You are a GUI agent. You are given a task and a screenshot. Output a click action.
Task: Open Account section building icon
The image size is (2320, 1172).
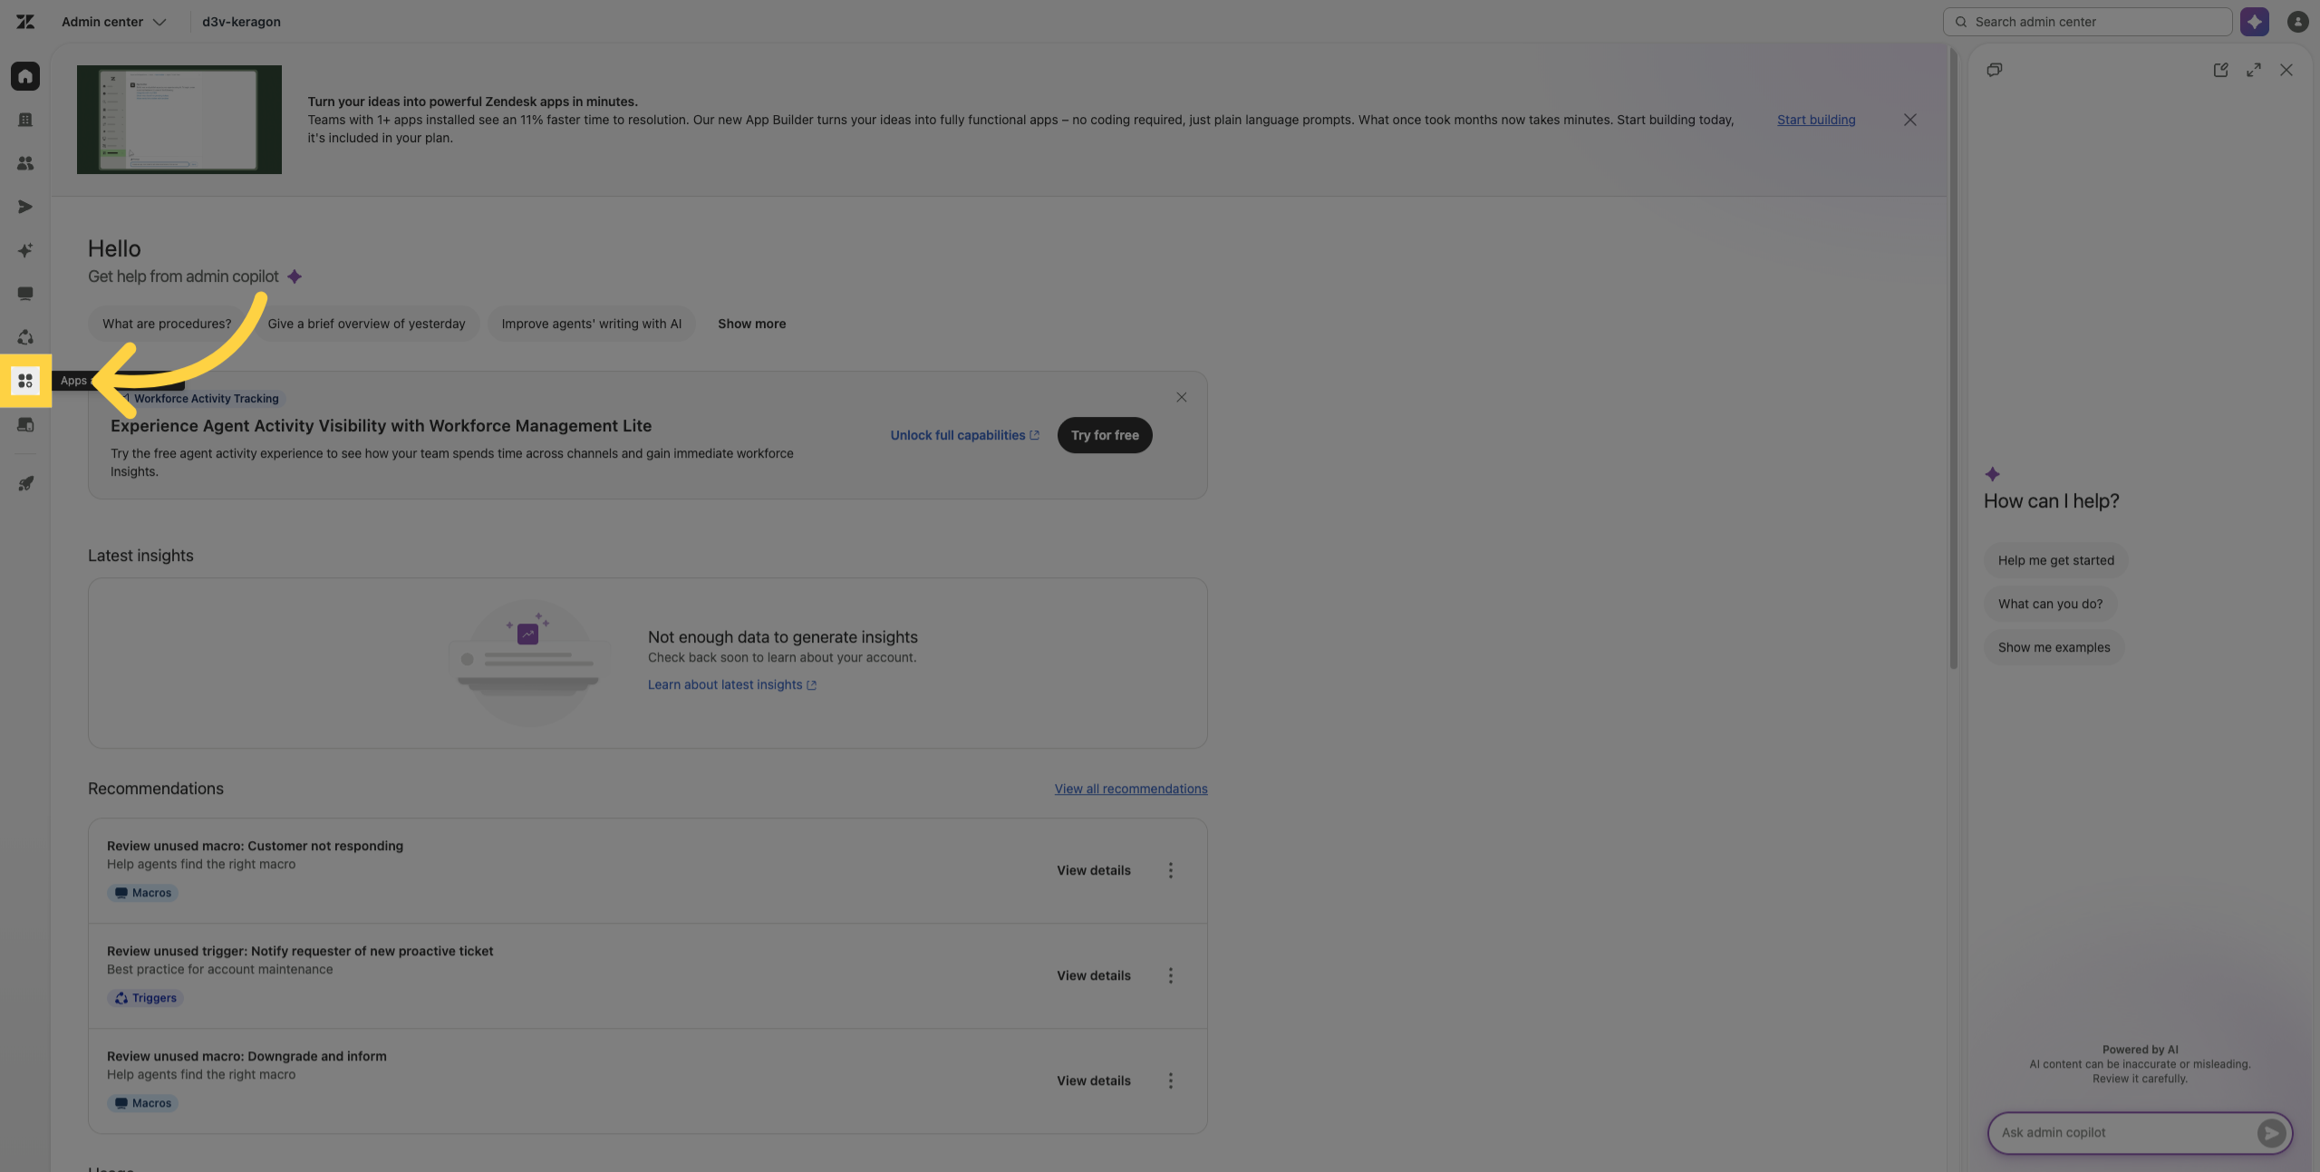click(25, 120)
